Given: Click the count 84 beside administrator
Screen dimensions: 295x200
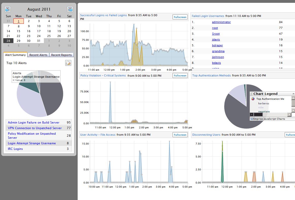Looking at the screenshot, I should [281, 22].
